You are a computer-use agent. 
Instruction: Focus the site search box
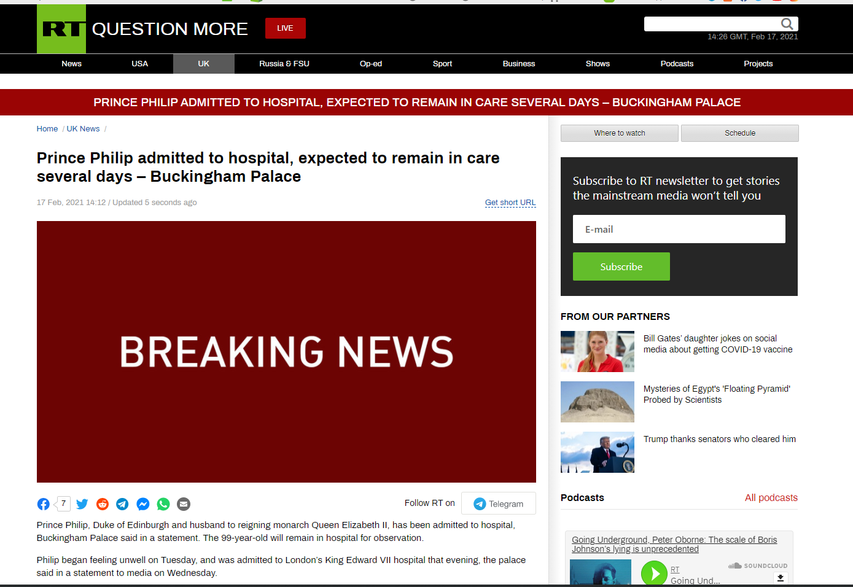click(711, 24)
